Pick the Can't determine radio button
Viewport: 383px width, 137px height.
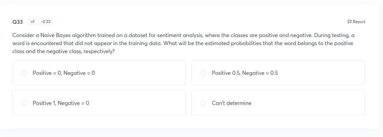(203, 103)
